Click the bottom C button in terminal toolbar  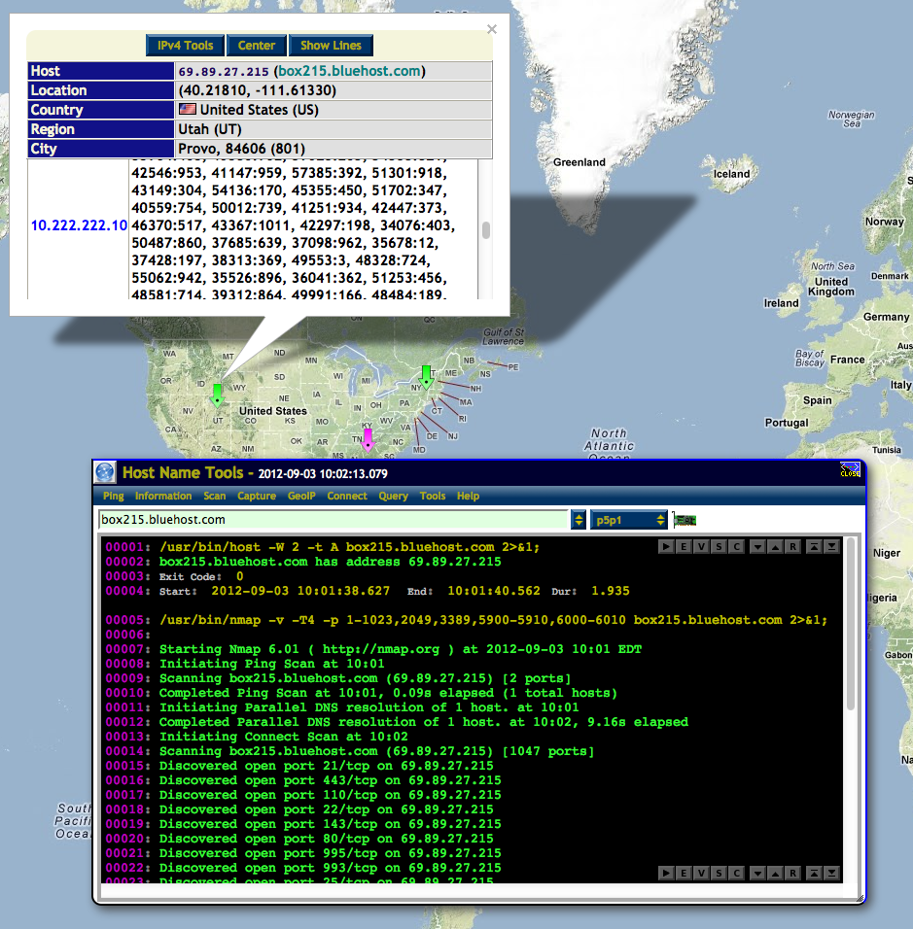coord(737,873)
